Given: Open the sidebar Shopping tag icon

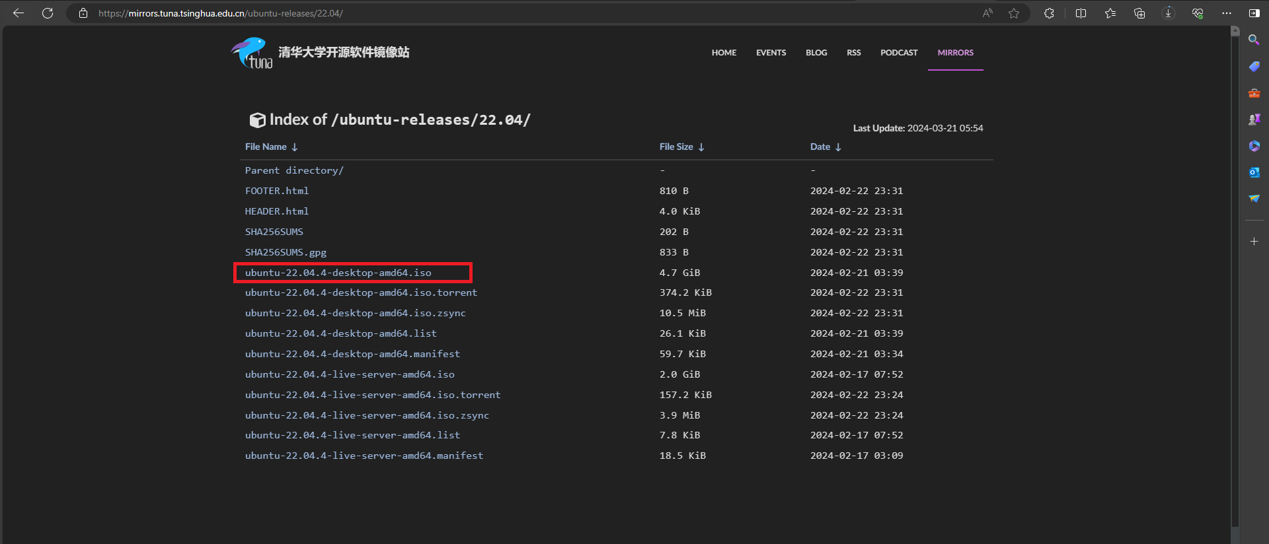Looking at the screenshot, I should coord(1254,67).
